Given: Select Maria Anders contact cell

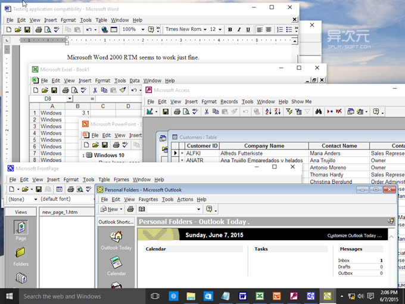Looking at the screenshot, I should tap(339, 153).
